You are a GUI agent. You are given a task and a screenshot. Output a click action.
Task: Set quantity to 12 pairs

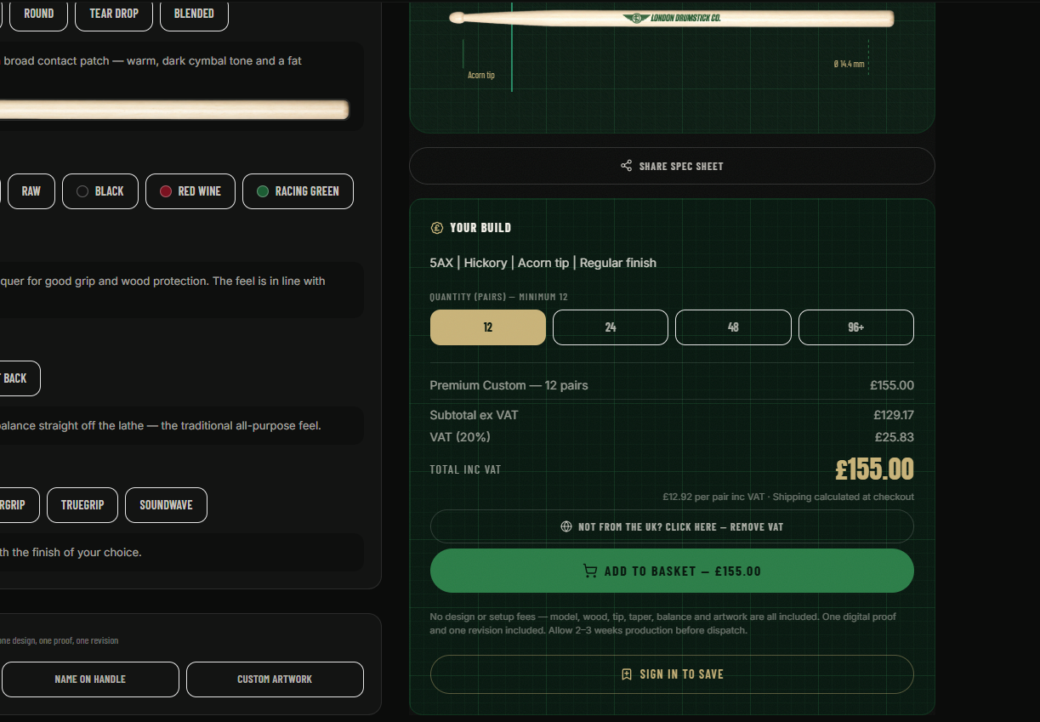pos(488,327)
